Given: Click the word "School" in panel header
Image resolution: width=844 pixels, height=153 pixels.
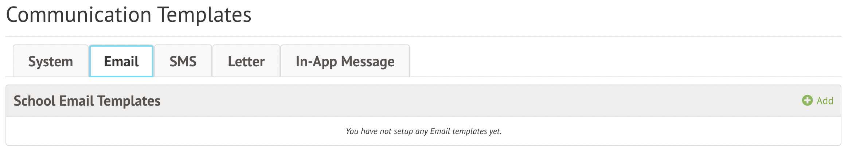Looking at the screenshot, I should [x=35, y=101].
